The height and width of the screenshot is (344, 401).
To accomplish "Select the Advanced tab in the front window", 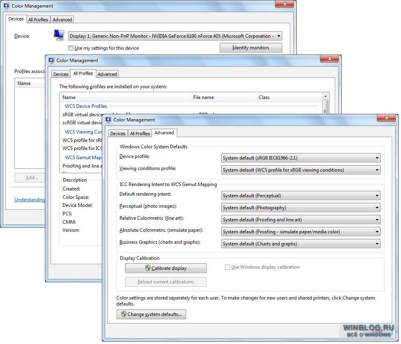I will (x=164, y=133).
